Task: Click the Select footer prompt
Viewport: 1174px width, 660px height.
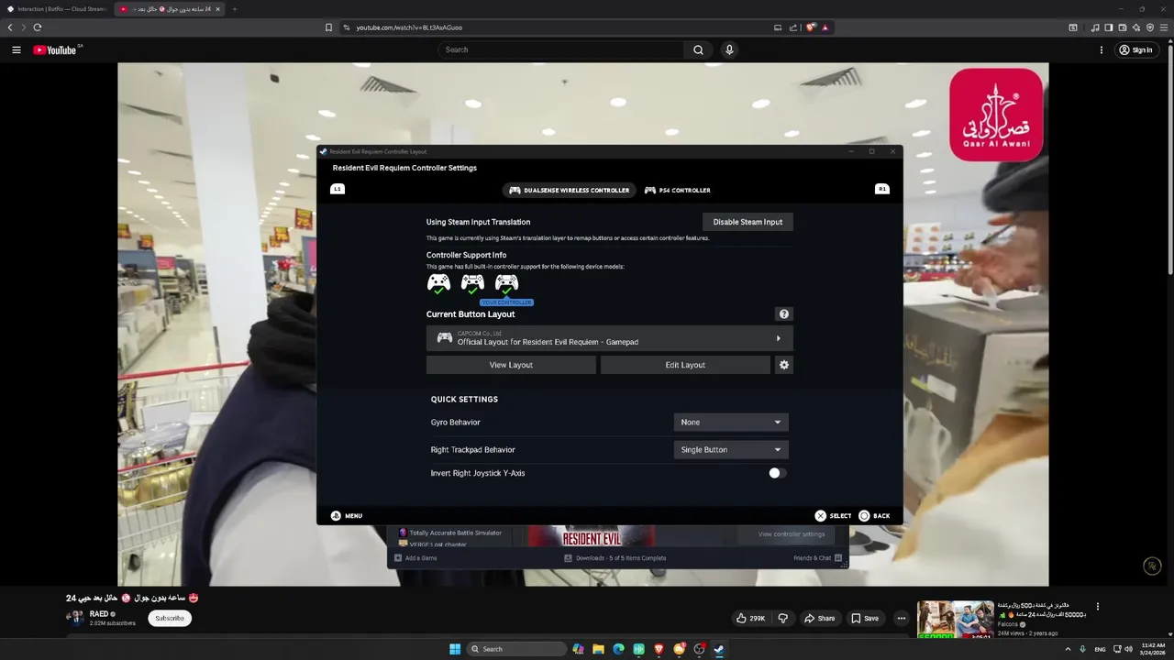Action: point(834,516)
